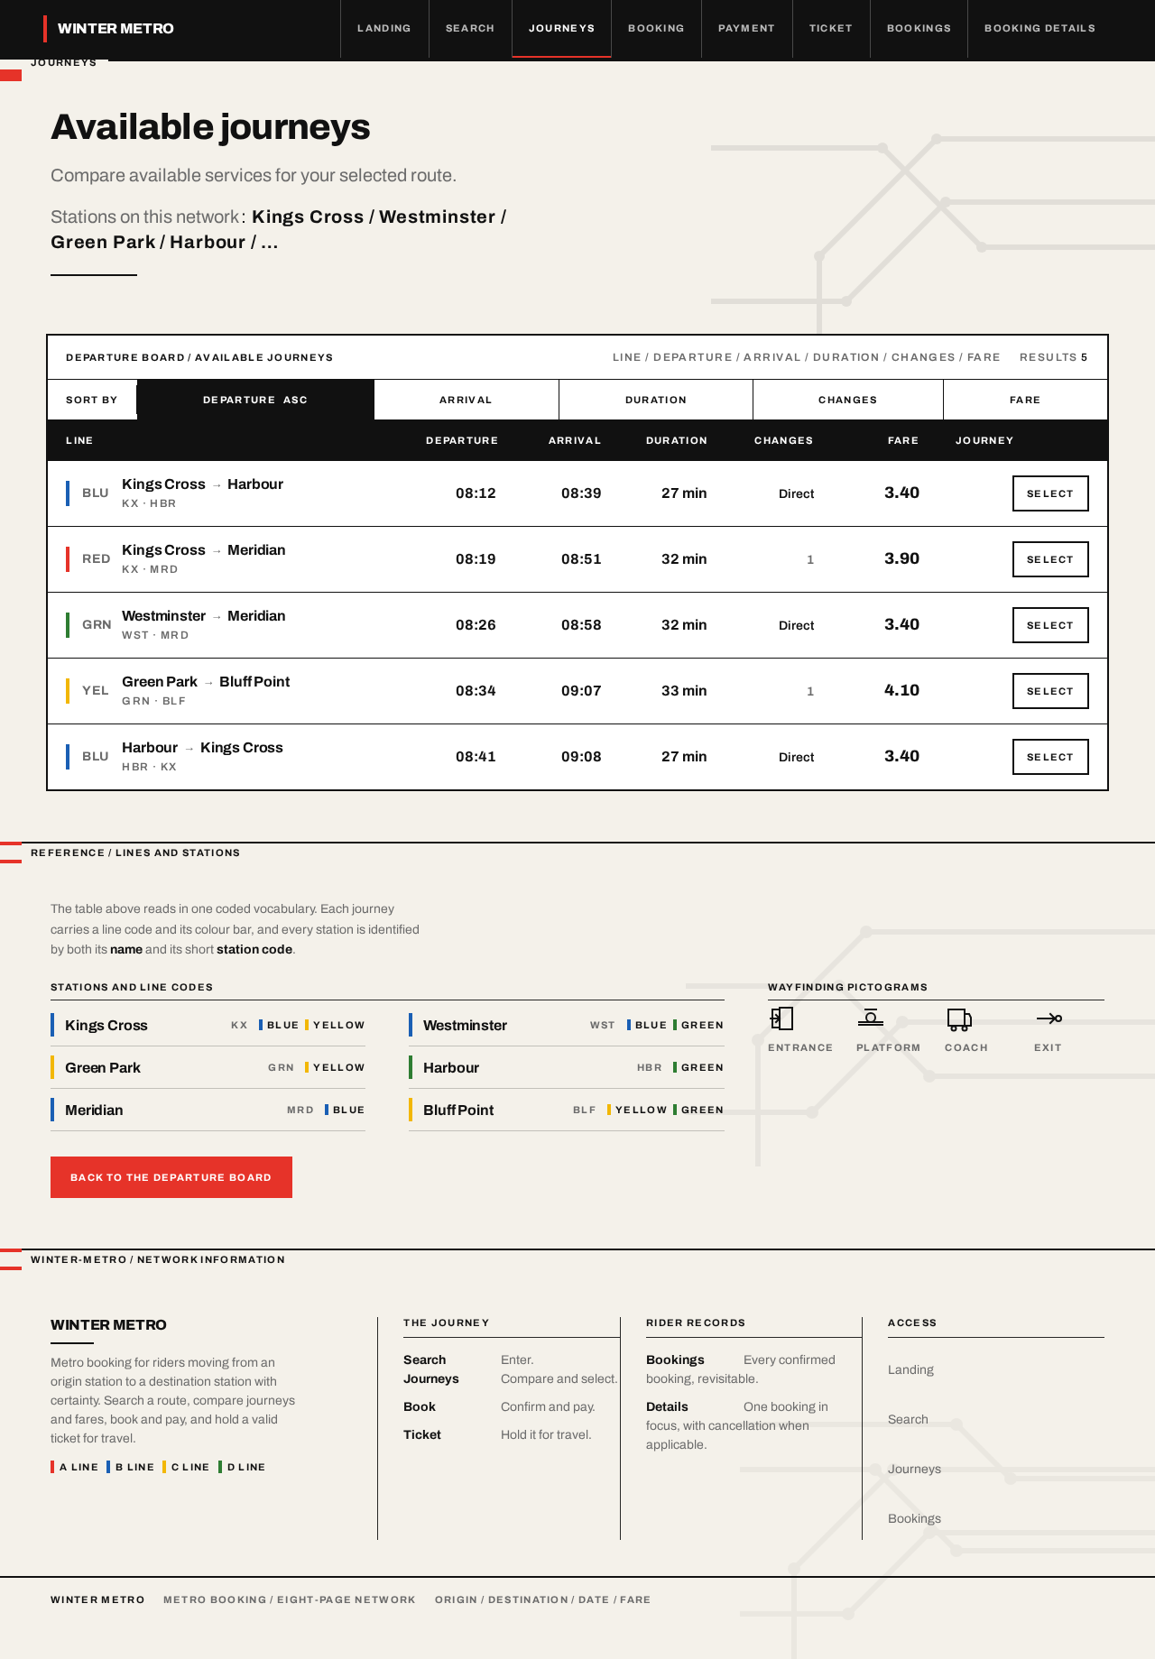The height and width of the screenshot is (1659, 1155).
Task: Click the A Line legend in the footer
Action: [75, 1467]
